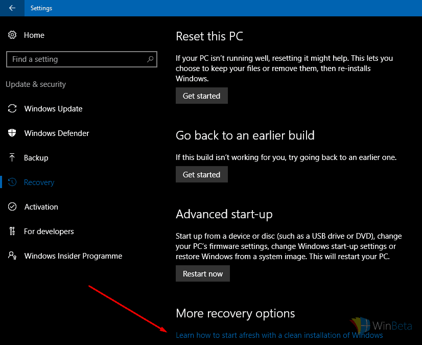
Task: Open Windows Insider Programme settings
Action: pyautogui.click(x=73, y=256)
